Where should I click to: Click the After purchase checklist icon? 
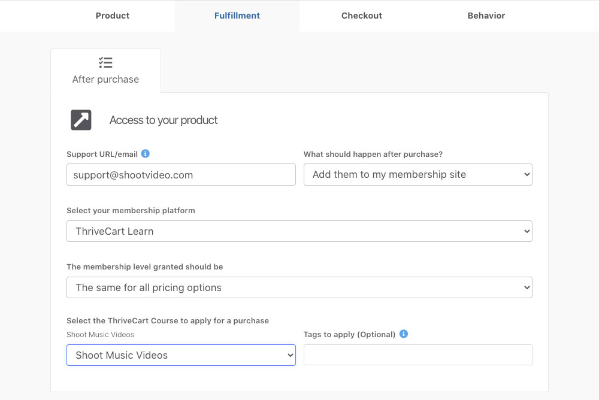tap(105, 62)
